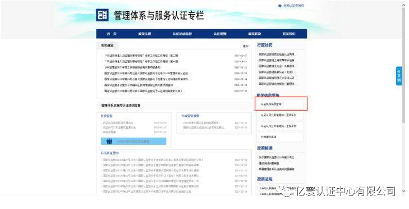Open the 认可监管部关于年度工作报告 notice
The image size is (409, 209).
click(132, 67)
